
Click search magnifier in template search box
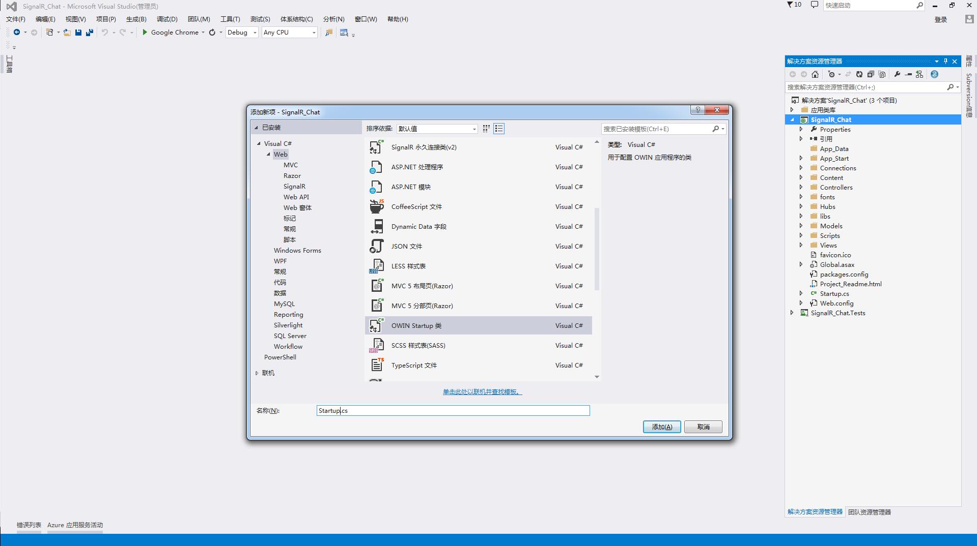[715, 129]
